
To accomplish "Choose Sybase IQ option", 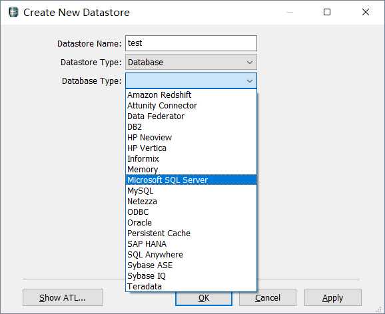I will tap(191, 276).
